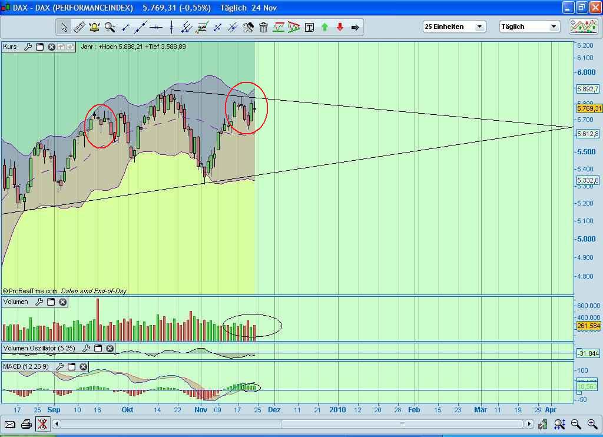The width and height of the screenshot is (603, 437).
Task: Close the Volumen Oszillator panel
Action: pos(110,348)
